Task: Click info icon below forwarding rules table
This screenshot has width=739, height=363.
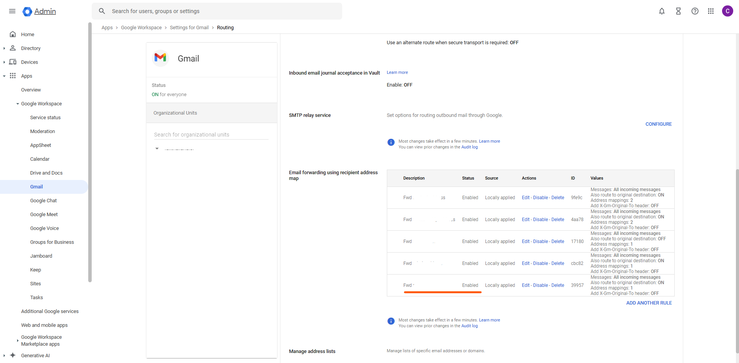Action: [391, 321]
